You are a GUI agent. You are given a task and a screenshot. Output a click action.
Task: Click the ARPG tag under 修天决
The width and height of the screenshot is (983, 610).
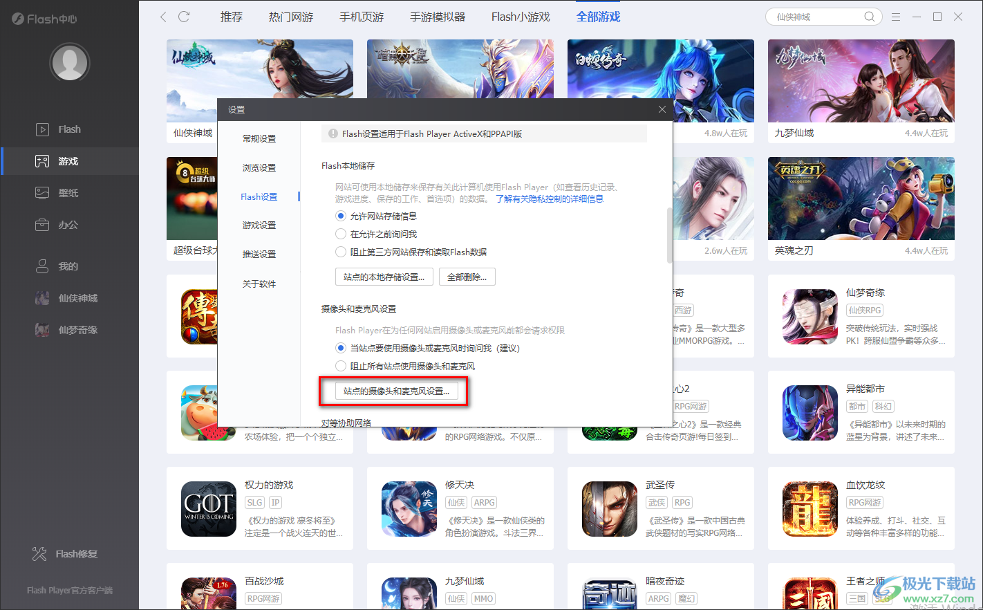(485, 503)
